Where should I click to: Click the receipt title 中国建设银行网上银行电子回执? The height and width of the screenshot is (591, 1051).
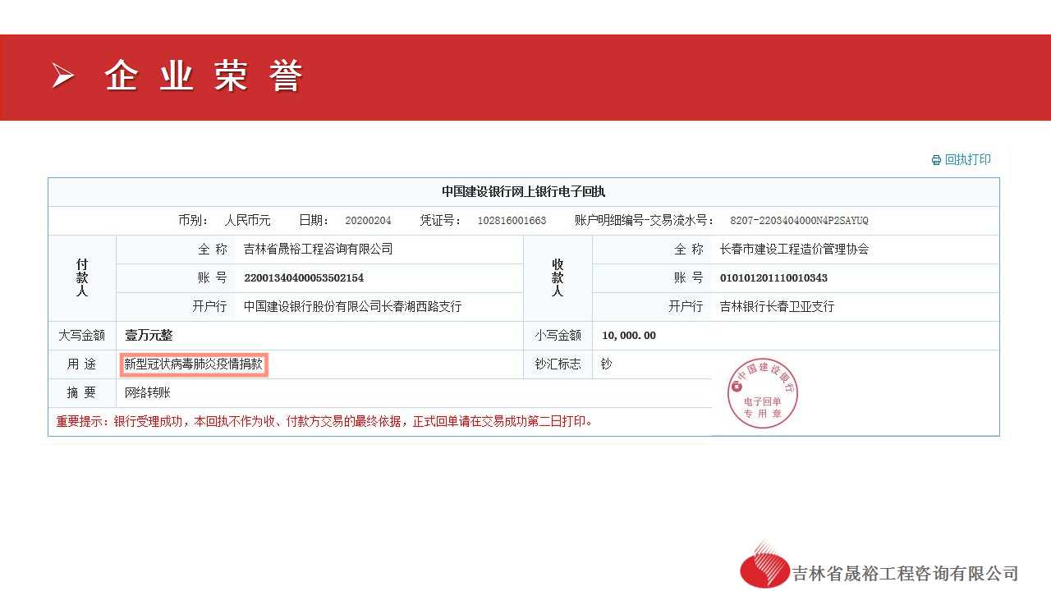click(x=523, y=192)
